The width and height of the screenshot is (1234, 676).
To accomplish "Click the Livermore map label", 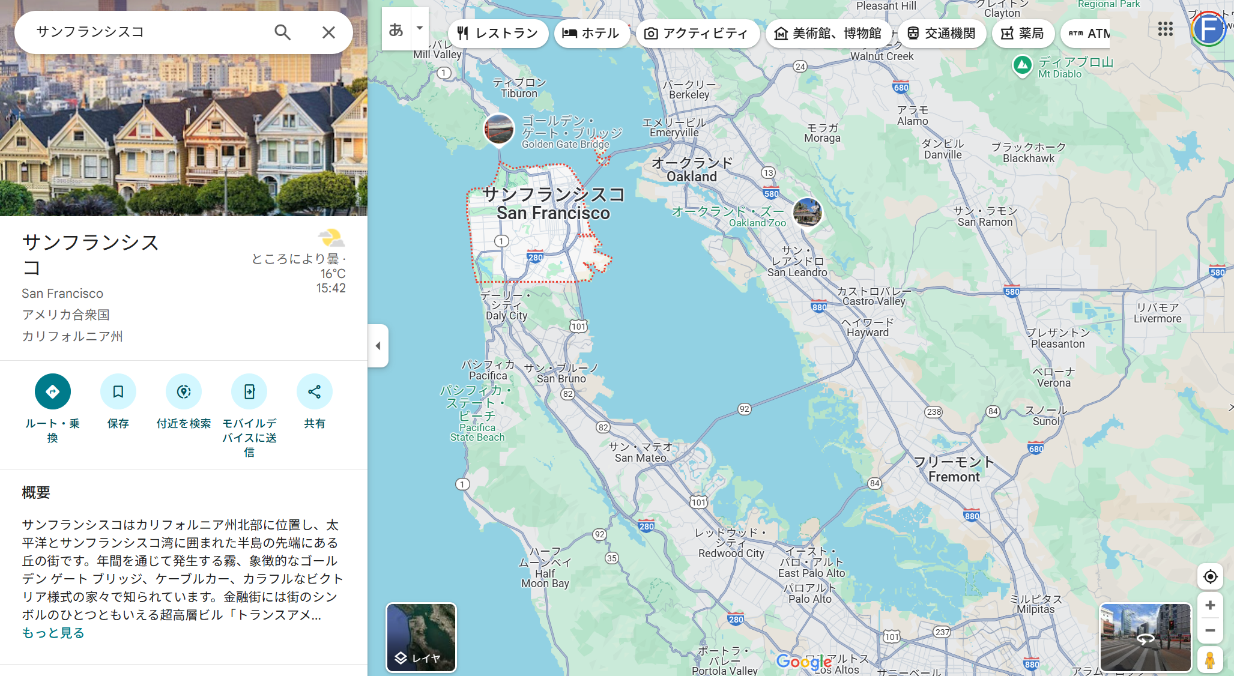I will click(x=1158, y=313).
